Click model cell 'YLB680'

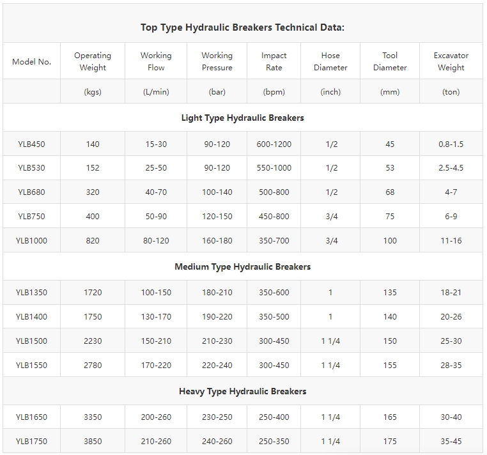click(x=31, y=192)
